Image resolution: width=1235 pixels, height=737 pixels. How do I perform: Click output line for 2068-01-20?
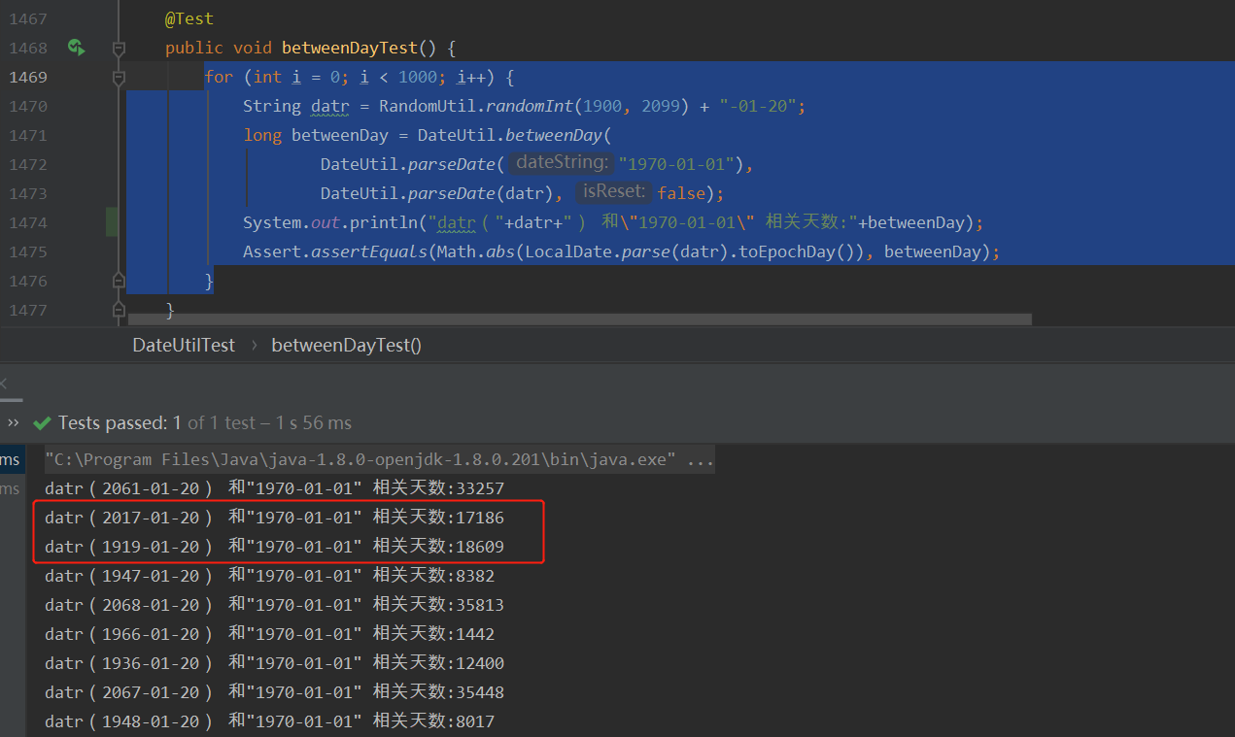[x=274, y=605]
